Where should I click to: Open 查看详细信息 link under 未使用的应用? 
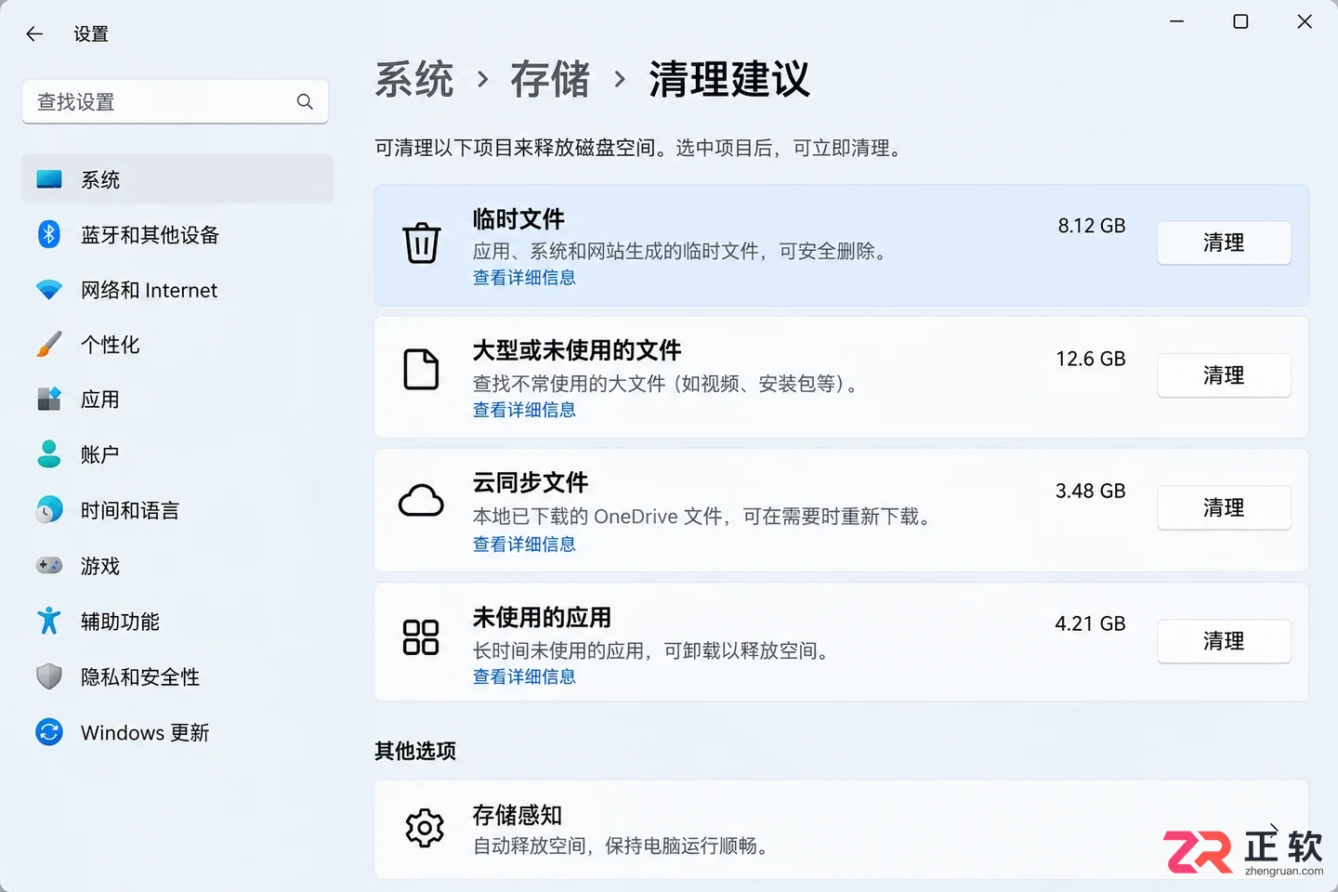[x=524, y=677]
